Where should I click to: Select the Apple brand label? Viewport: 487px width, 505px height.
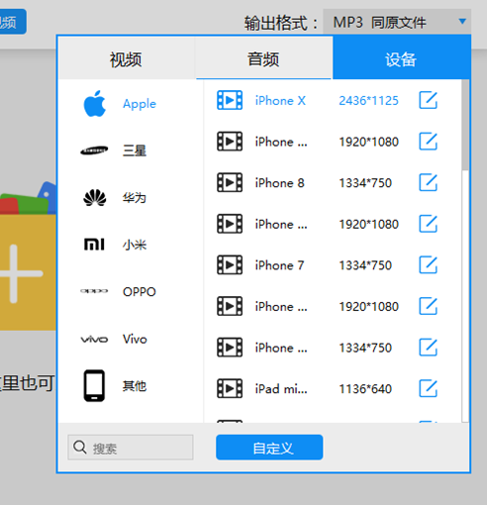140,104
